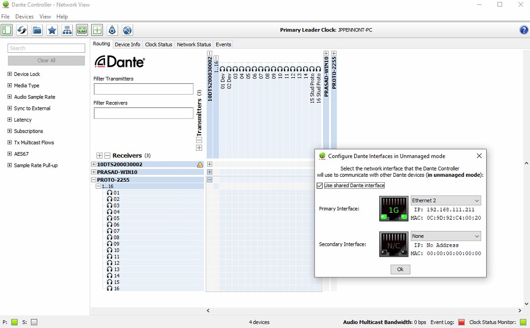
Task: Click the headphone icon of receiver channel 11
Action: pos(109,257)
